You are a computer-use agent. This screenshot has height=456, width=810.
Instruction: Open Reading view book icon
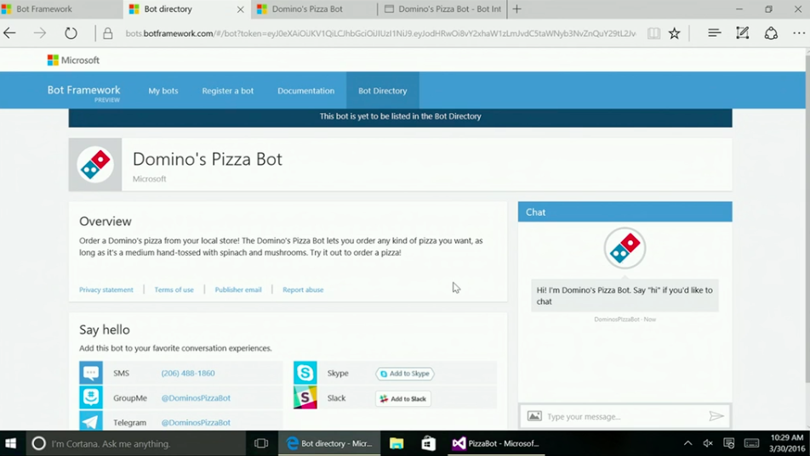click(653, 33)
